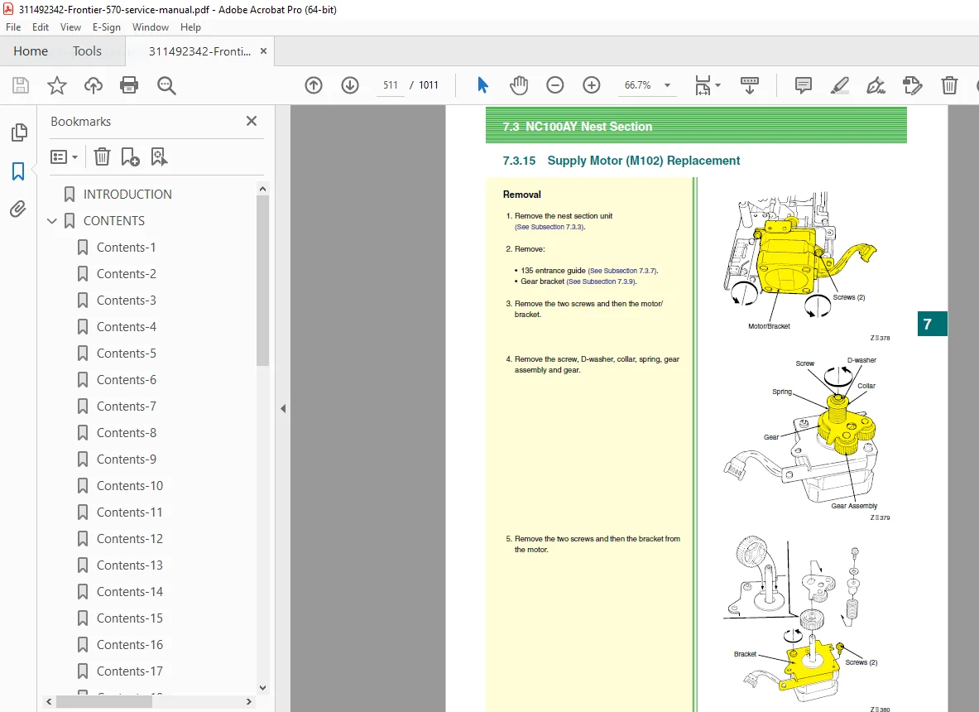Viewport: 979px width, 712px height.
Task: Click the bookmarks horizontal scrollbar thumb
Action: pos(103,702)
